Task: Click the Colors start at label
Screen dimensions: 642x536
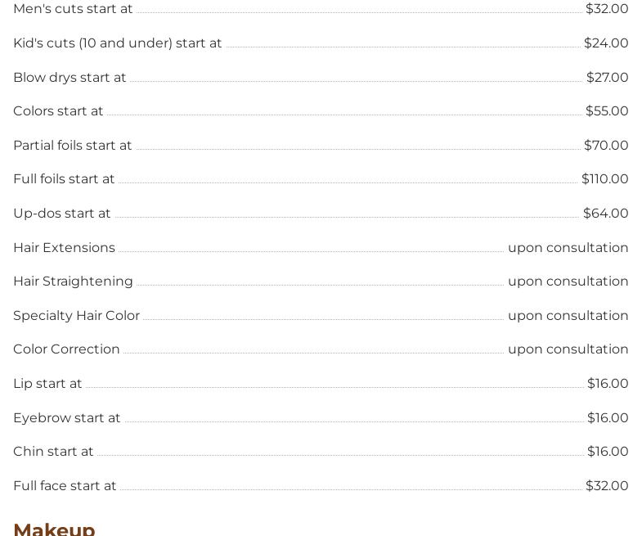Action: pos(58,111)
